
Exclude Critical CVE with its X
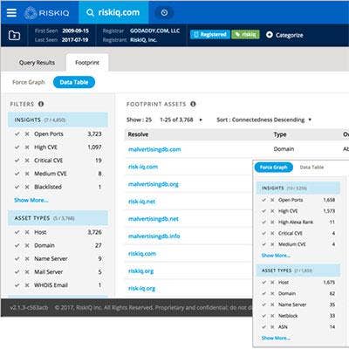27,161
